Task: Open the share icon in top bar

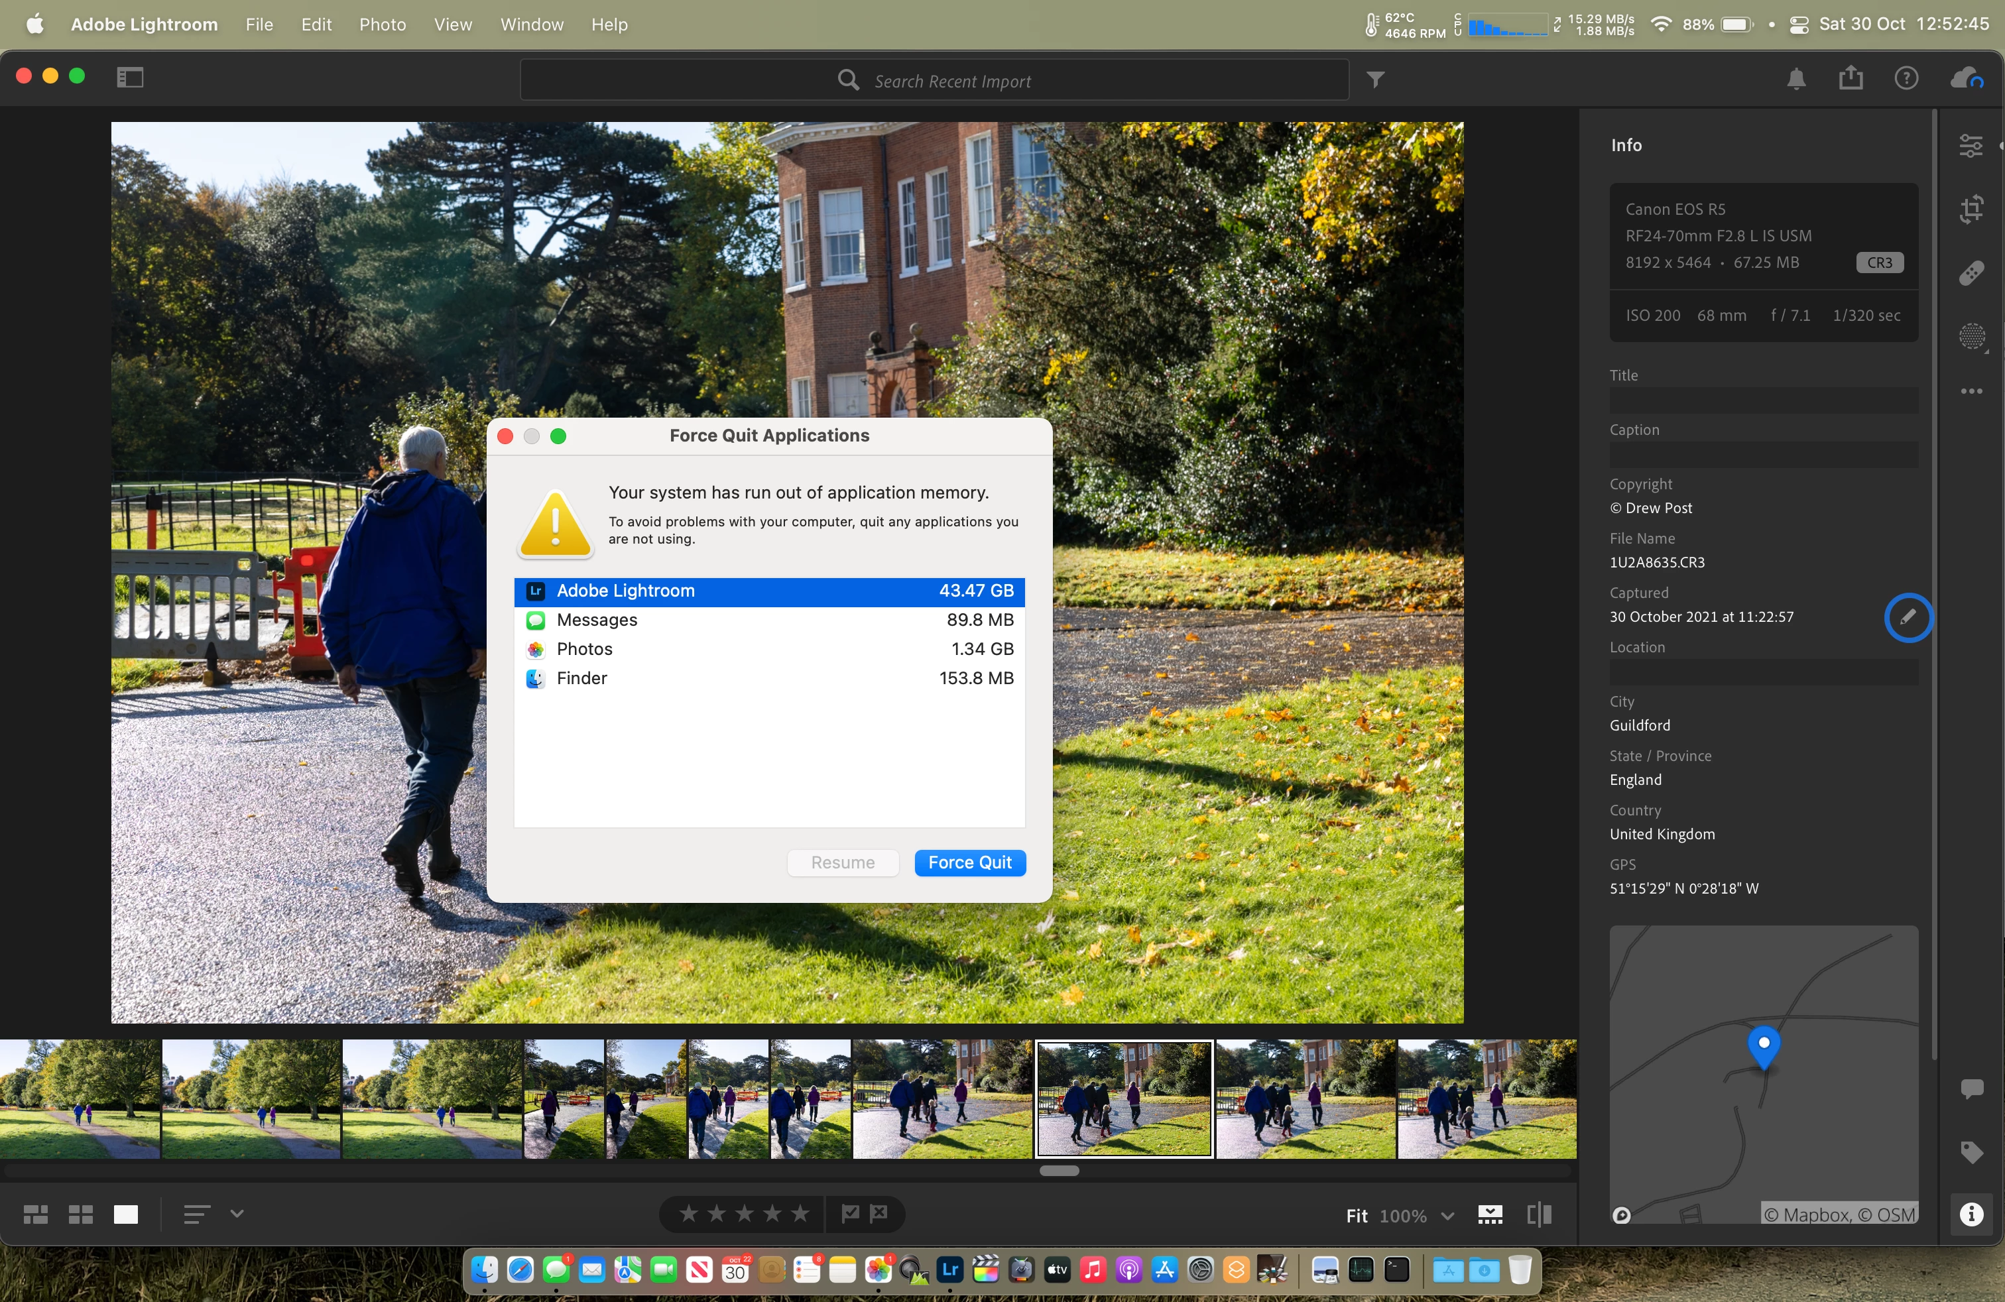Action: click(x=1850, y=78)
